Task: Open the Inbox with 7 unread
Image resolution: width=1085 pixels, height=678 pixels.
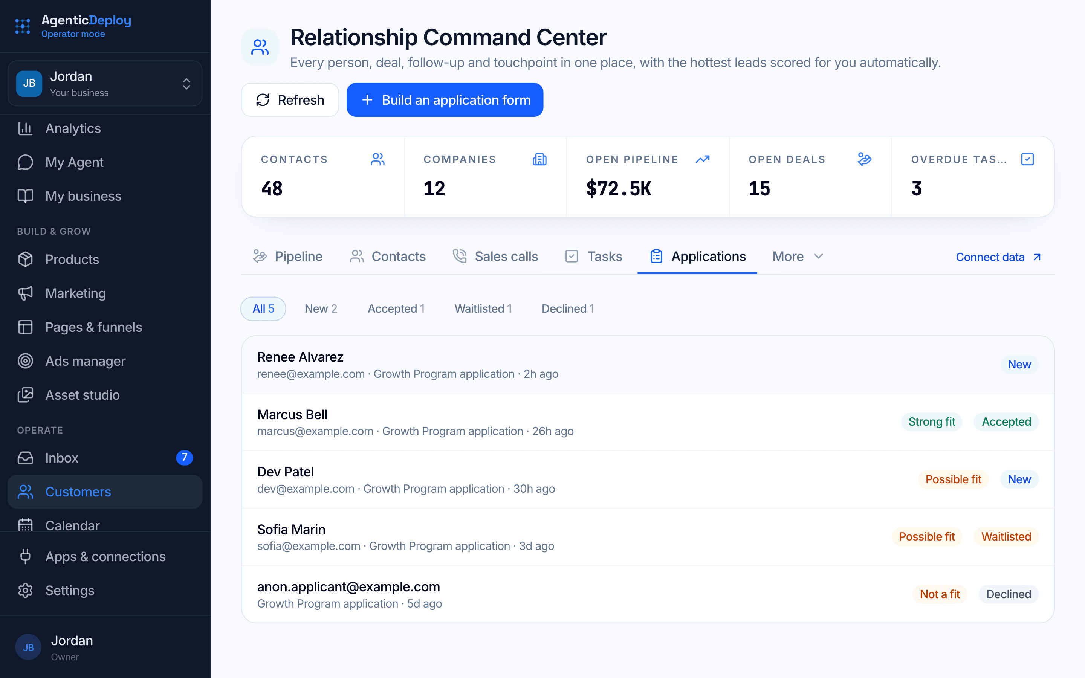Action: pyautogui.click(x=105, y=458)
